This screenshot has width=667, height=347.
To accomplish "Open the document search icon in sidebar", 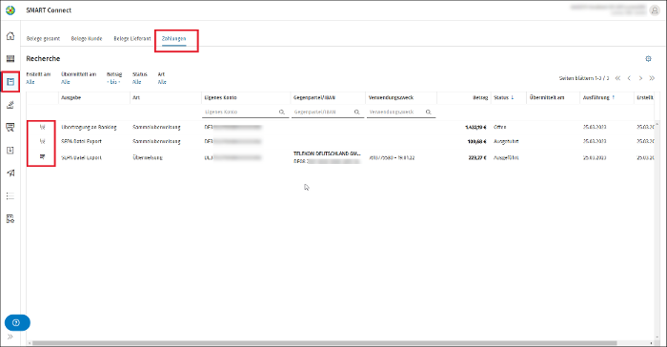I will pyautogui.click(x=10, y=128).
